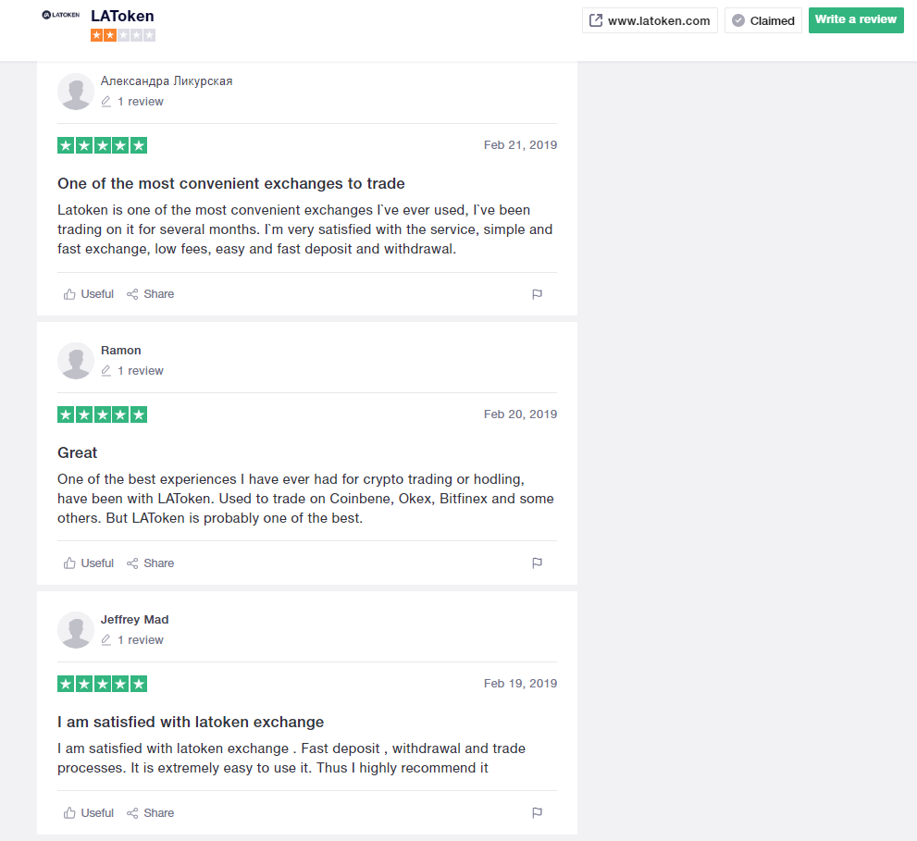Click the Write a review button

(856, 19)
